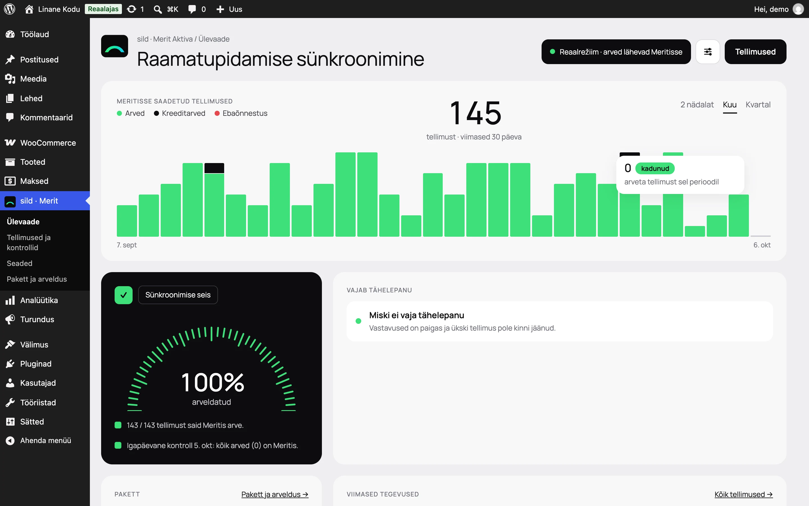809x506 pixels.
Task: Collapse sidebar with Ahenda menüü
Action: tap(45, 441)
